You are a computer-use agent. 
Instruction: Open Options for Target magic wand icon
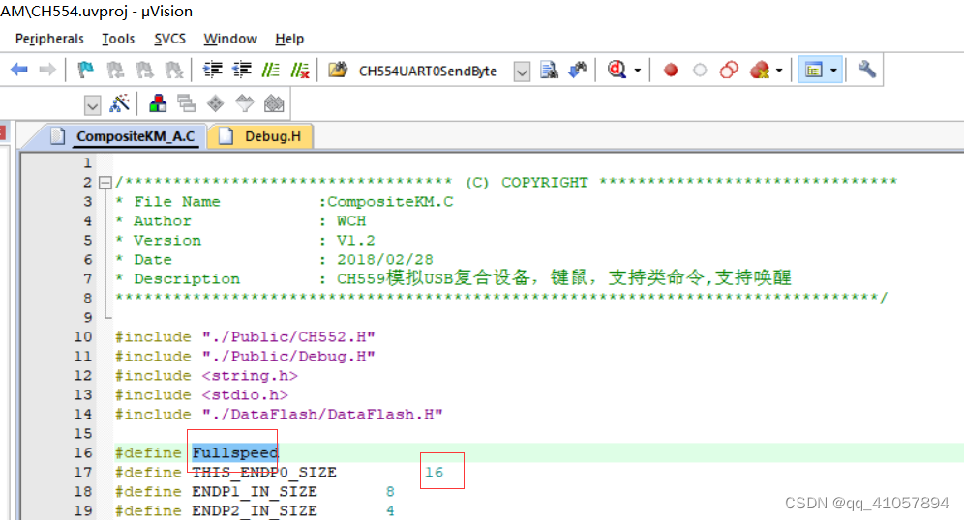click(x=120, y=103)
